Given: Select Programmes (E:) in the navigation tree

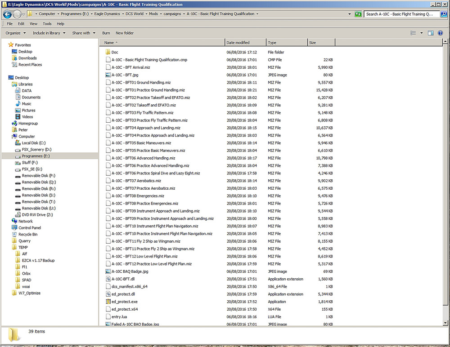Looking at the screenshot, I should [x=36, y=156].
